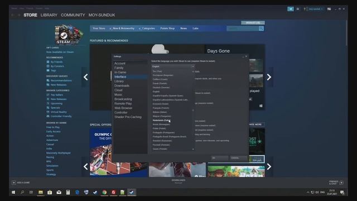Open the COMMUNITY main tab
The height and width of the screenshot is (201, 357).
click(x=73, y=15)
